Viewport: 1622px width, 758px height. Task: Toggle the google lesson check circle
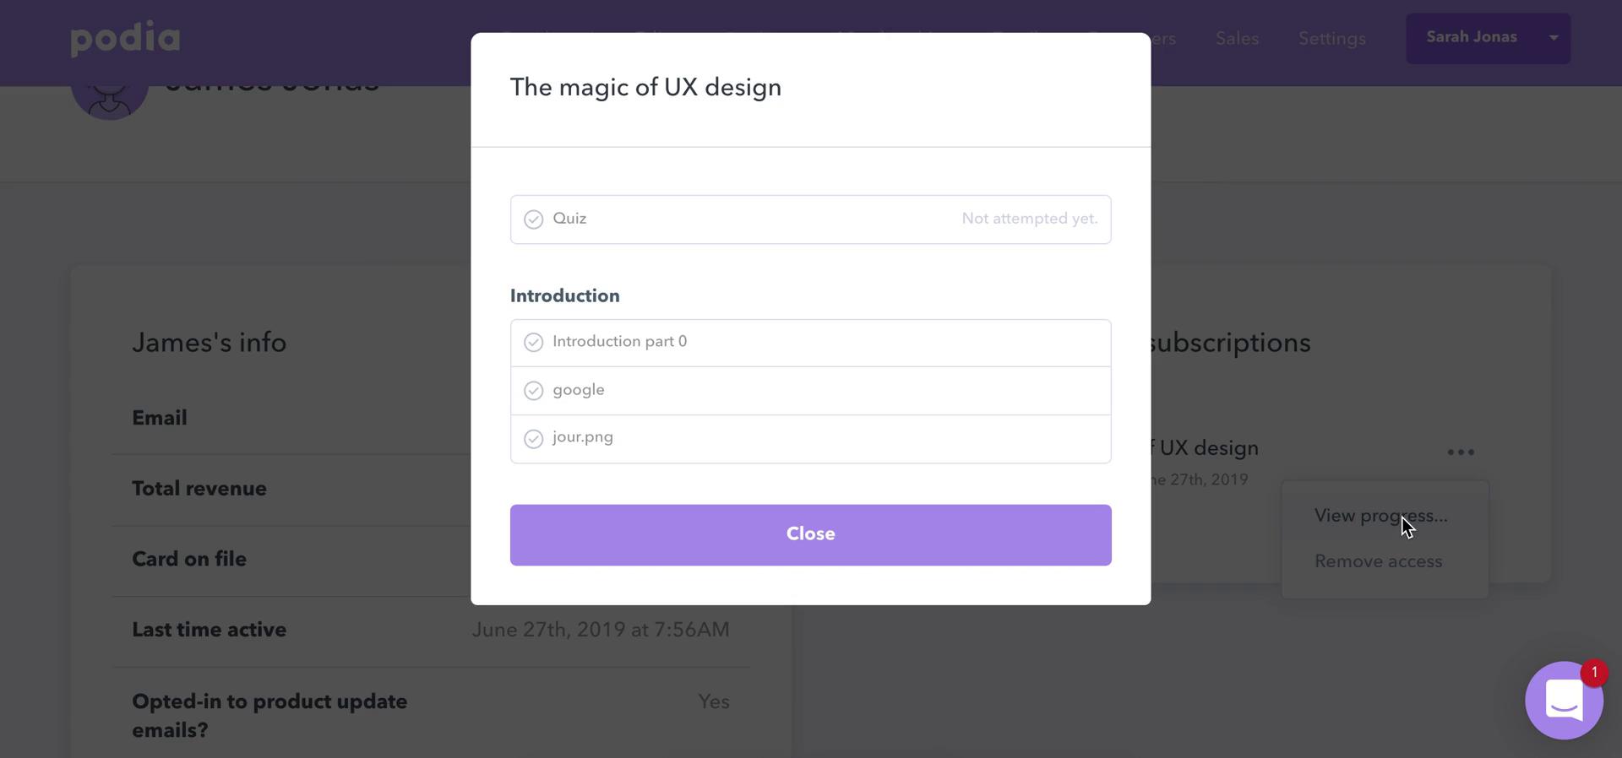click(x=533, y=390)
